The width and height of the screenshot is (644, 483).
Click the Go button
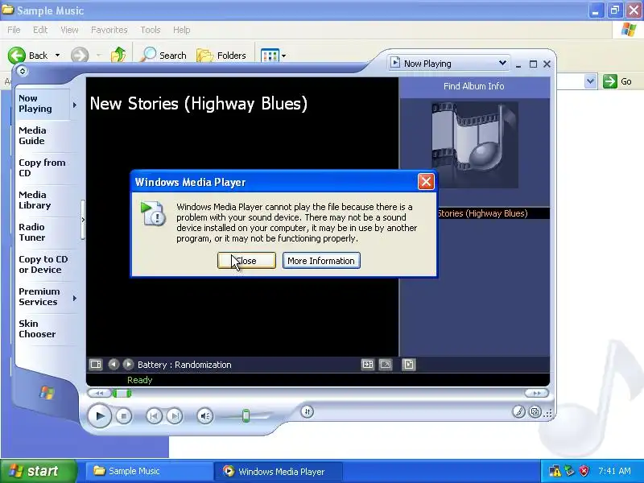coord(617,81)
